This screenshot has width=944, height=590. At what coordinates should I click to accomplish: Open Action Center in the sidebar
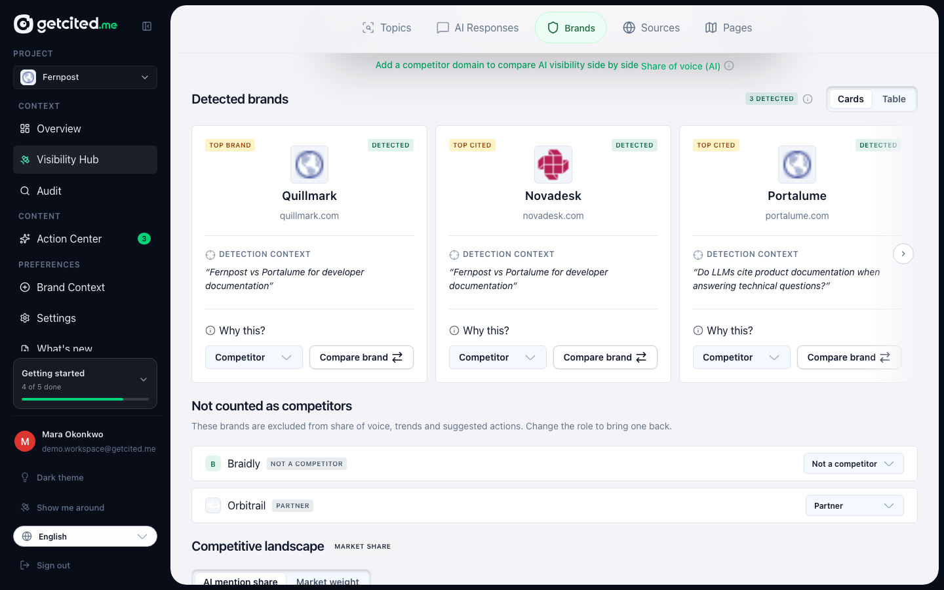[x=85, y=239]
